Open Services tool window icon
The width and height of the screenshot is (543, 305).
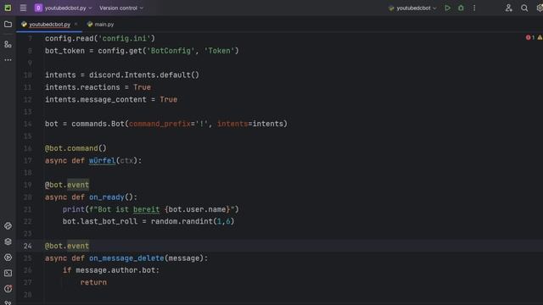click(8, 258)
